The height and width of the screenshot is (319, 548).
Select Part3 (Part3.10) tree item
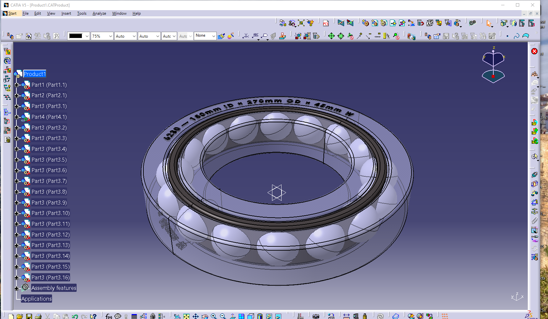(x=50, y=213)
